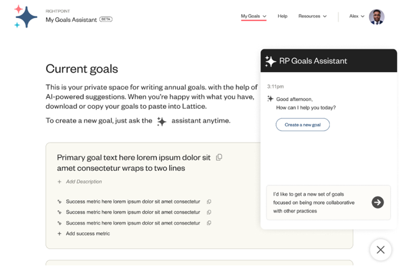This screenshot has width=399, height=266.
Task: Click Add Description under primary goal
Action: point(84,182)
